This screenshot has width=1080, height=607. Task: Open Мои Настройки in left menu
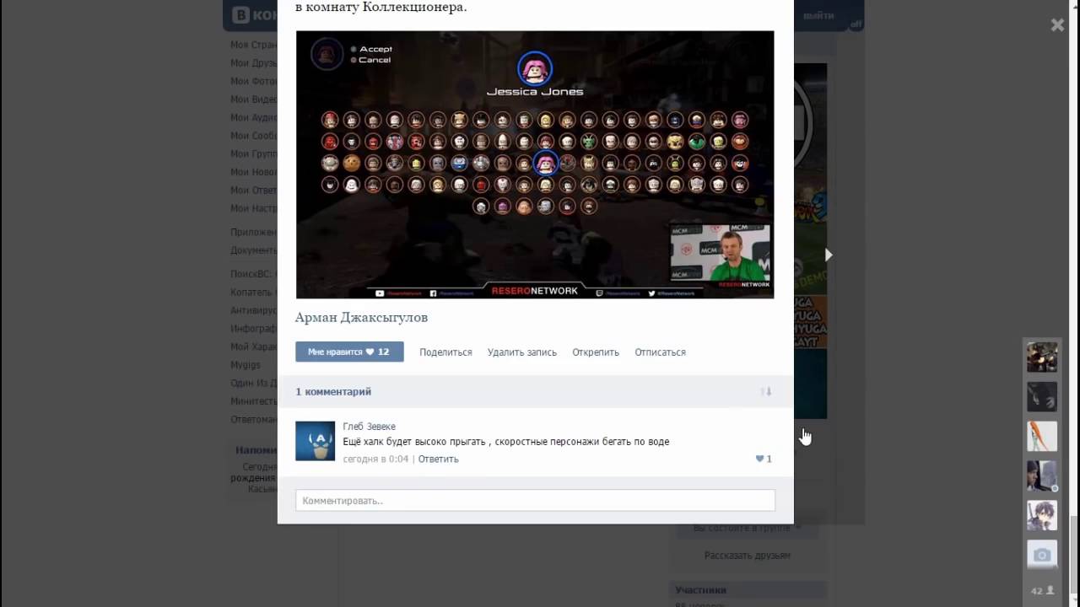tap(254, 208)
